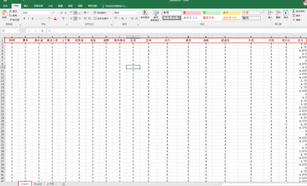Apply red font color A

(x=55, y=18)
